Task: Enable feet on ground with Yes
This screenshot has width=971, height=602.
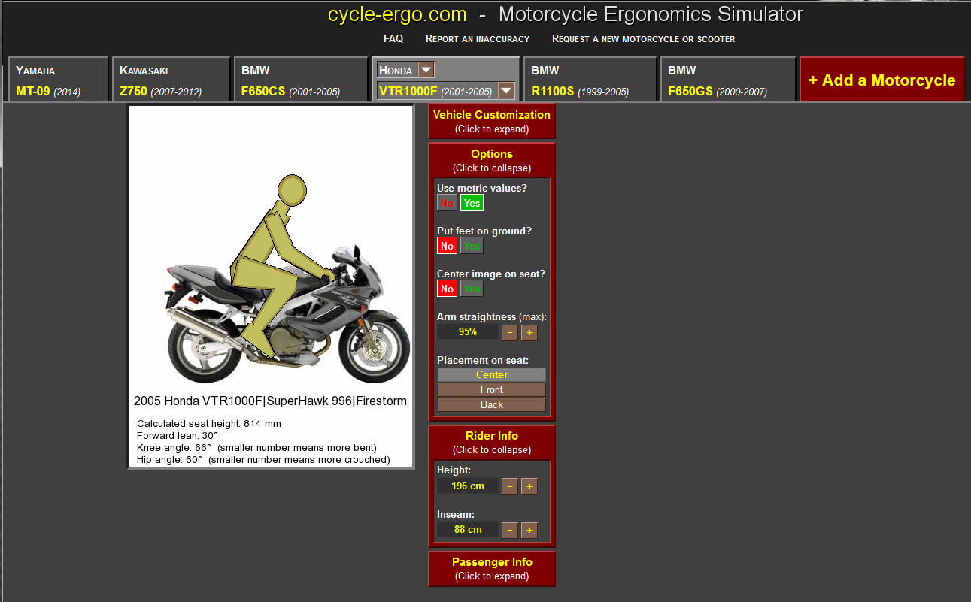Action: [472, 246]
